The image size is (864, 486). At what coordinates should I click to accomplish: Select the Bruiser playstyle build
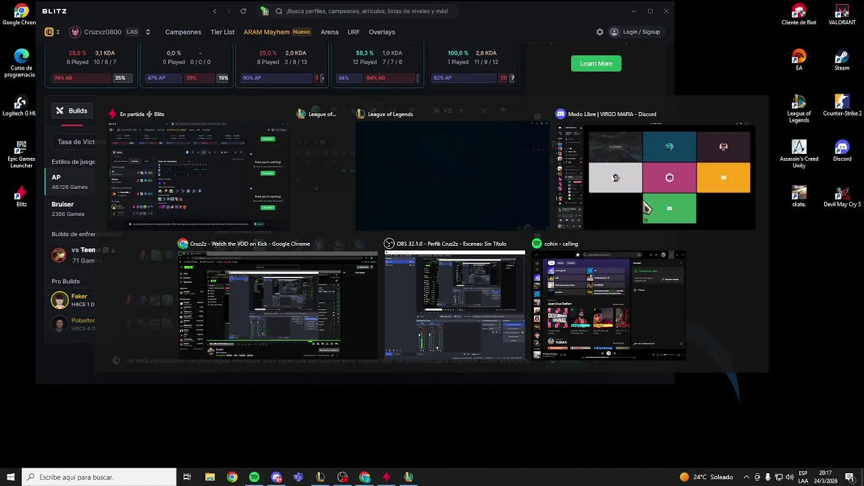point(73,209)
